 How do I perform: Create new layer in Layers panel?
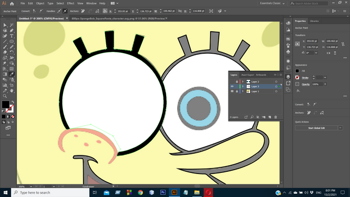coord(270,117)
